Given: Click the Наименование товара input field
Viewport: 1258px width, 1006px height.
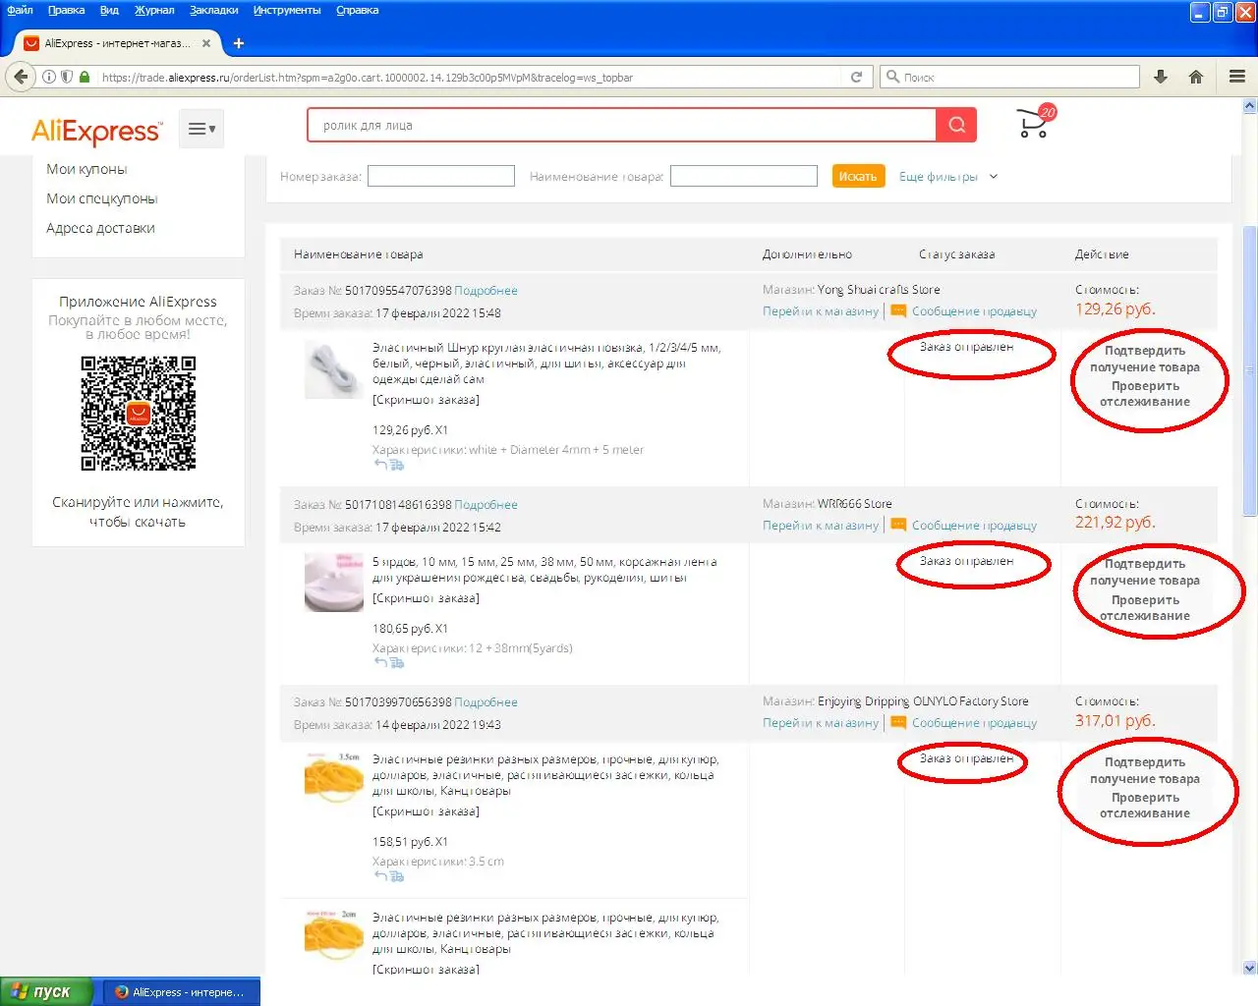Looking at the screenshot, I should point(744,176).
